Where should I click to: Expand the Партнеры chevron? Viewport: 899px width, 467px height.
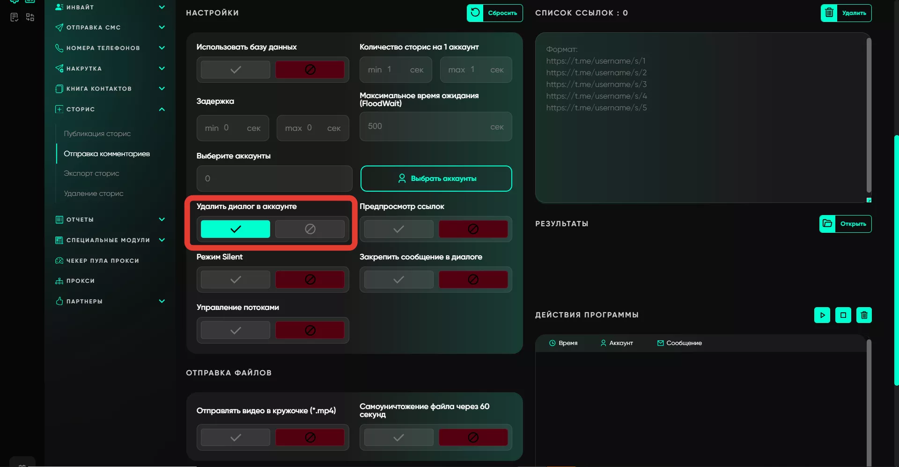[162, 301]
